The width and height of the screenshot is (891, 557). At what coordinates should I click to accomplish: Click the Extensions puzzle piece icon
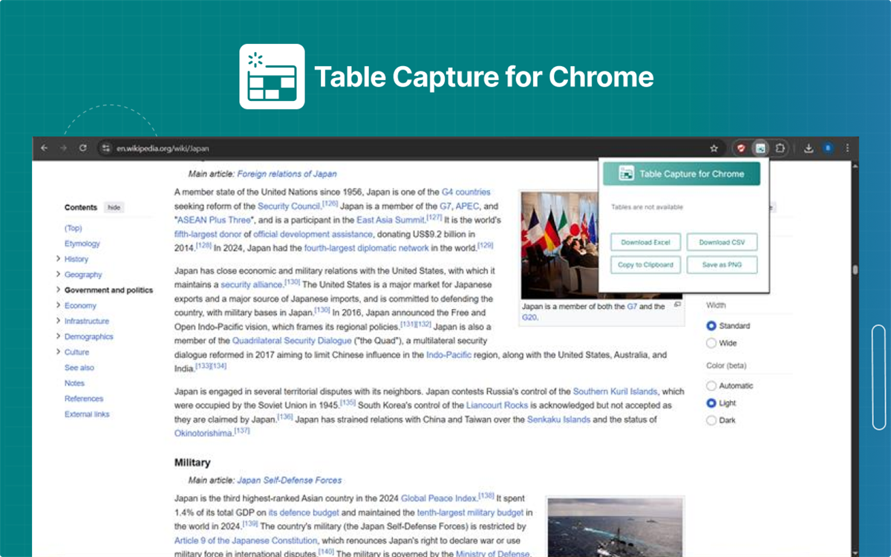(x=780, y=148)
